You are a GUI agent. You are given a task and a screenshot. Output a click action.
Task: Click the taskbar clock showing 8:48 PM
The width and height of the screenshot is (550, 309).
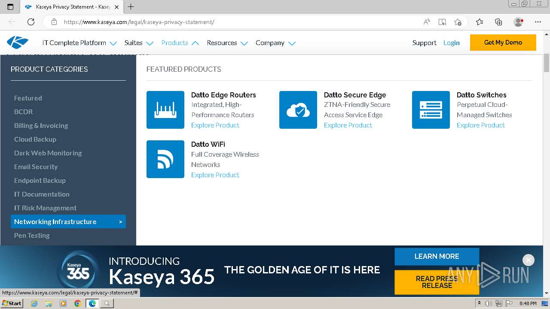pos(528,303)
